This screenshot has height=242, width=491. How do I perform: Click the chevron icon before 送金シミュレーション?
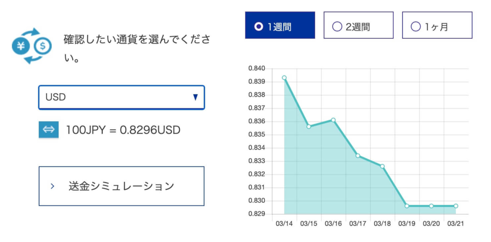[53, 186]
